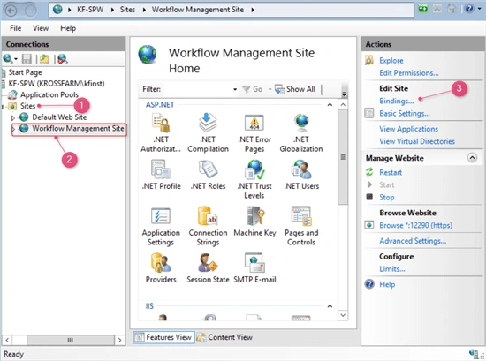Open the Filter dropdown arrow
Screen dimensions: 486x361
tap(235, 89)
